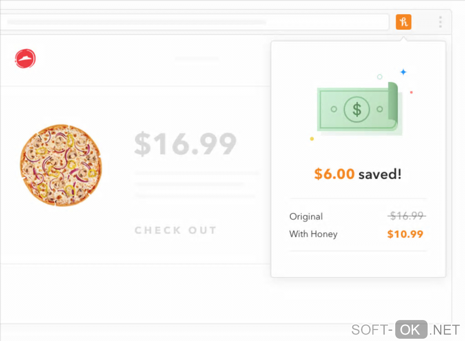Select the pizza product image
This screenshot has height=341, width=465.
pos(61,165)
